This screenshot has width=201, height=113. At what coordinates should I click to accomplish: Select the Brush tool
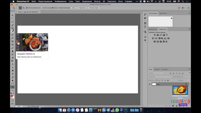(x=13, y=48)
